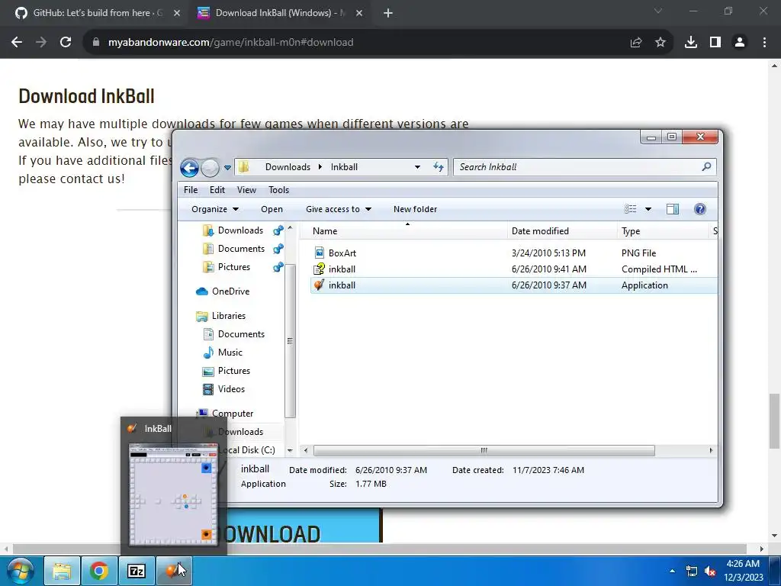Open a new Chrome tab
This screenshot has width=781, height=586.
pos(388,14)
